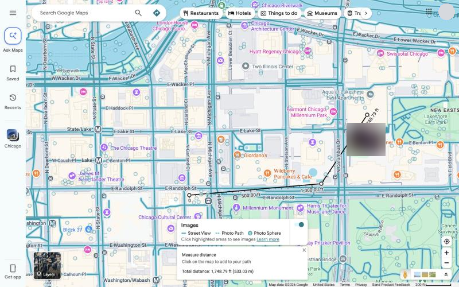459x287 pixels.
Task: Open the hamburger main menu
Action: 13,13
